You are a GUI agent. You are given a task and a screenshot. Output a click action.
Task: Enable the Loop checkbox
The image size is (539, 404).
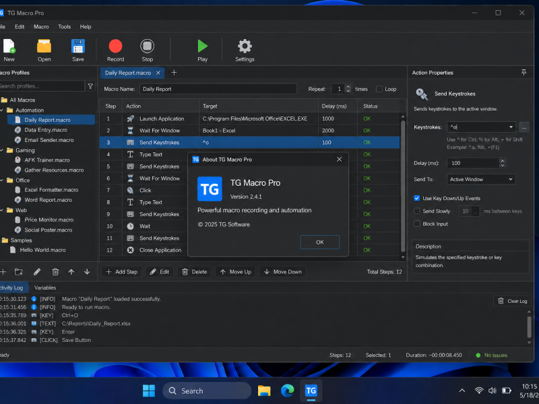(x=379, y=89)
